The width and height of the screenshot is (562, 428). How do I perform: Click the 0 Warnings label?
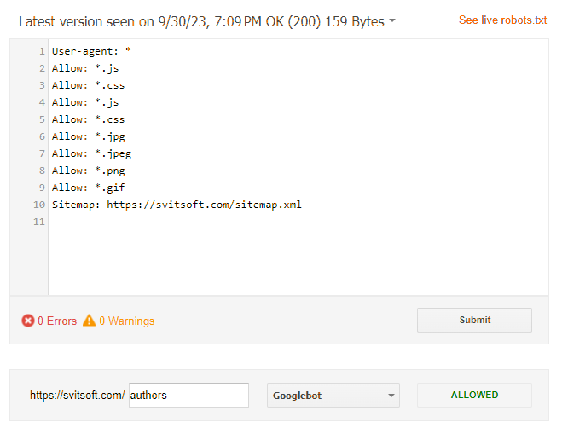tap(126, 321)
